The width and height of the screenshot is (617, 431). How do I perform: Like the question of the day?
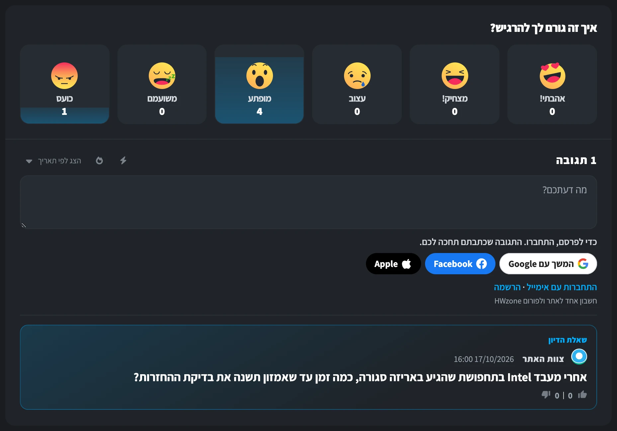pos(582,395)
